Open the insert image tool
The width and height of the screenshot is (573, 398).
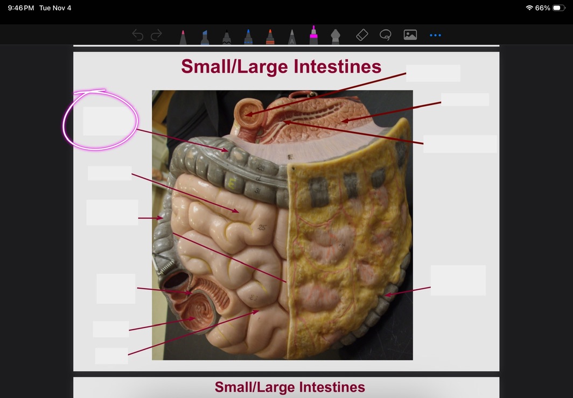pyautogui.click(x=410, y=35)
